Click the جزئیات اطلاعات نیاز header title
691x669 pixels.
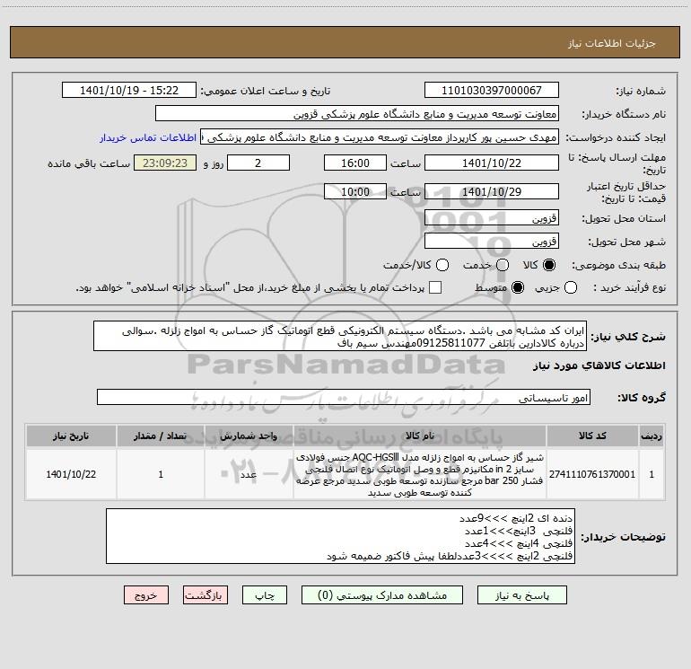[x=612, y=43]
